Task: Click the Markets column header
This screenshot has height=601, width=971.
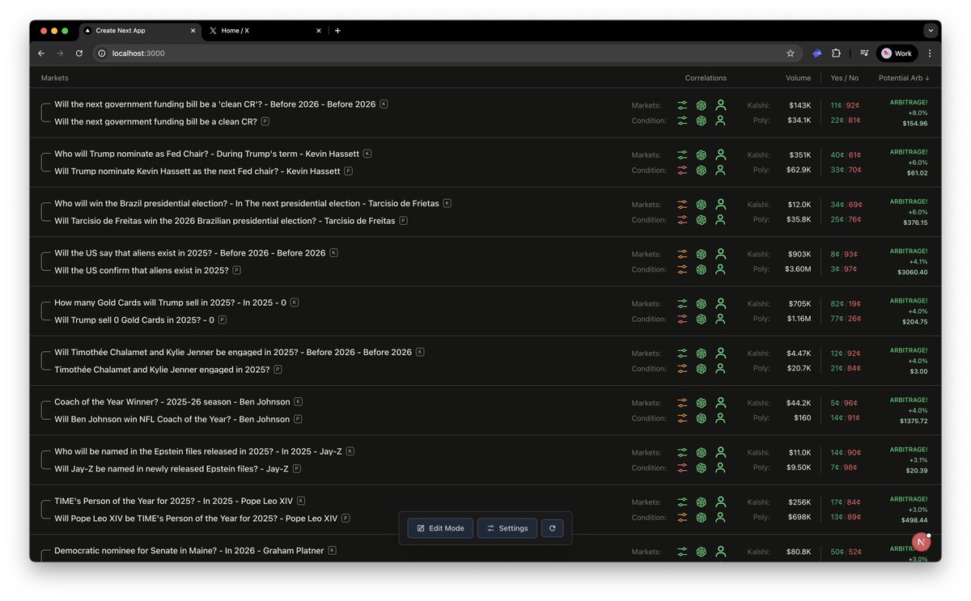Action: click(55, 78)
